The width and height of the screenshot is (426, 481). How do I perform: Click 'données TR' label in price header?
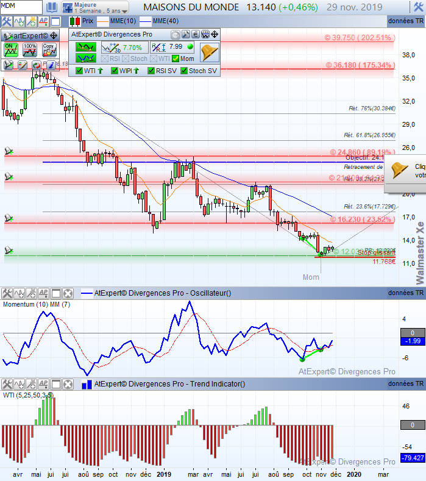[x=406, y=21]
